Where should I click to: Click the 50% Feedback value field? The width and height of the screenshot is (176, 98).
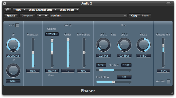33,71
